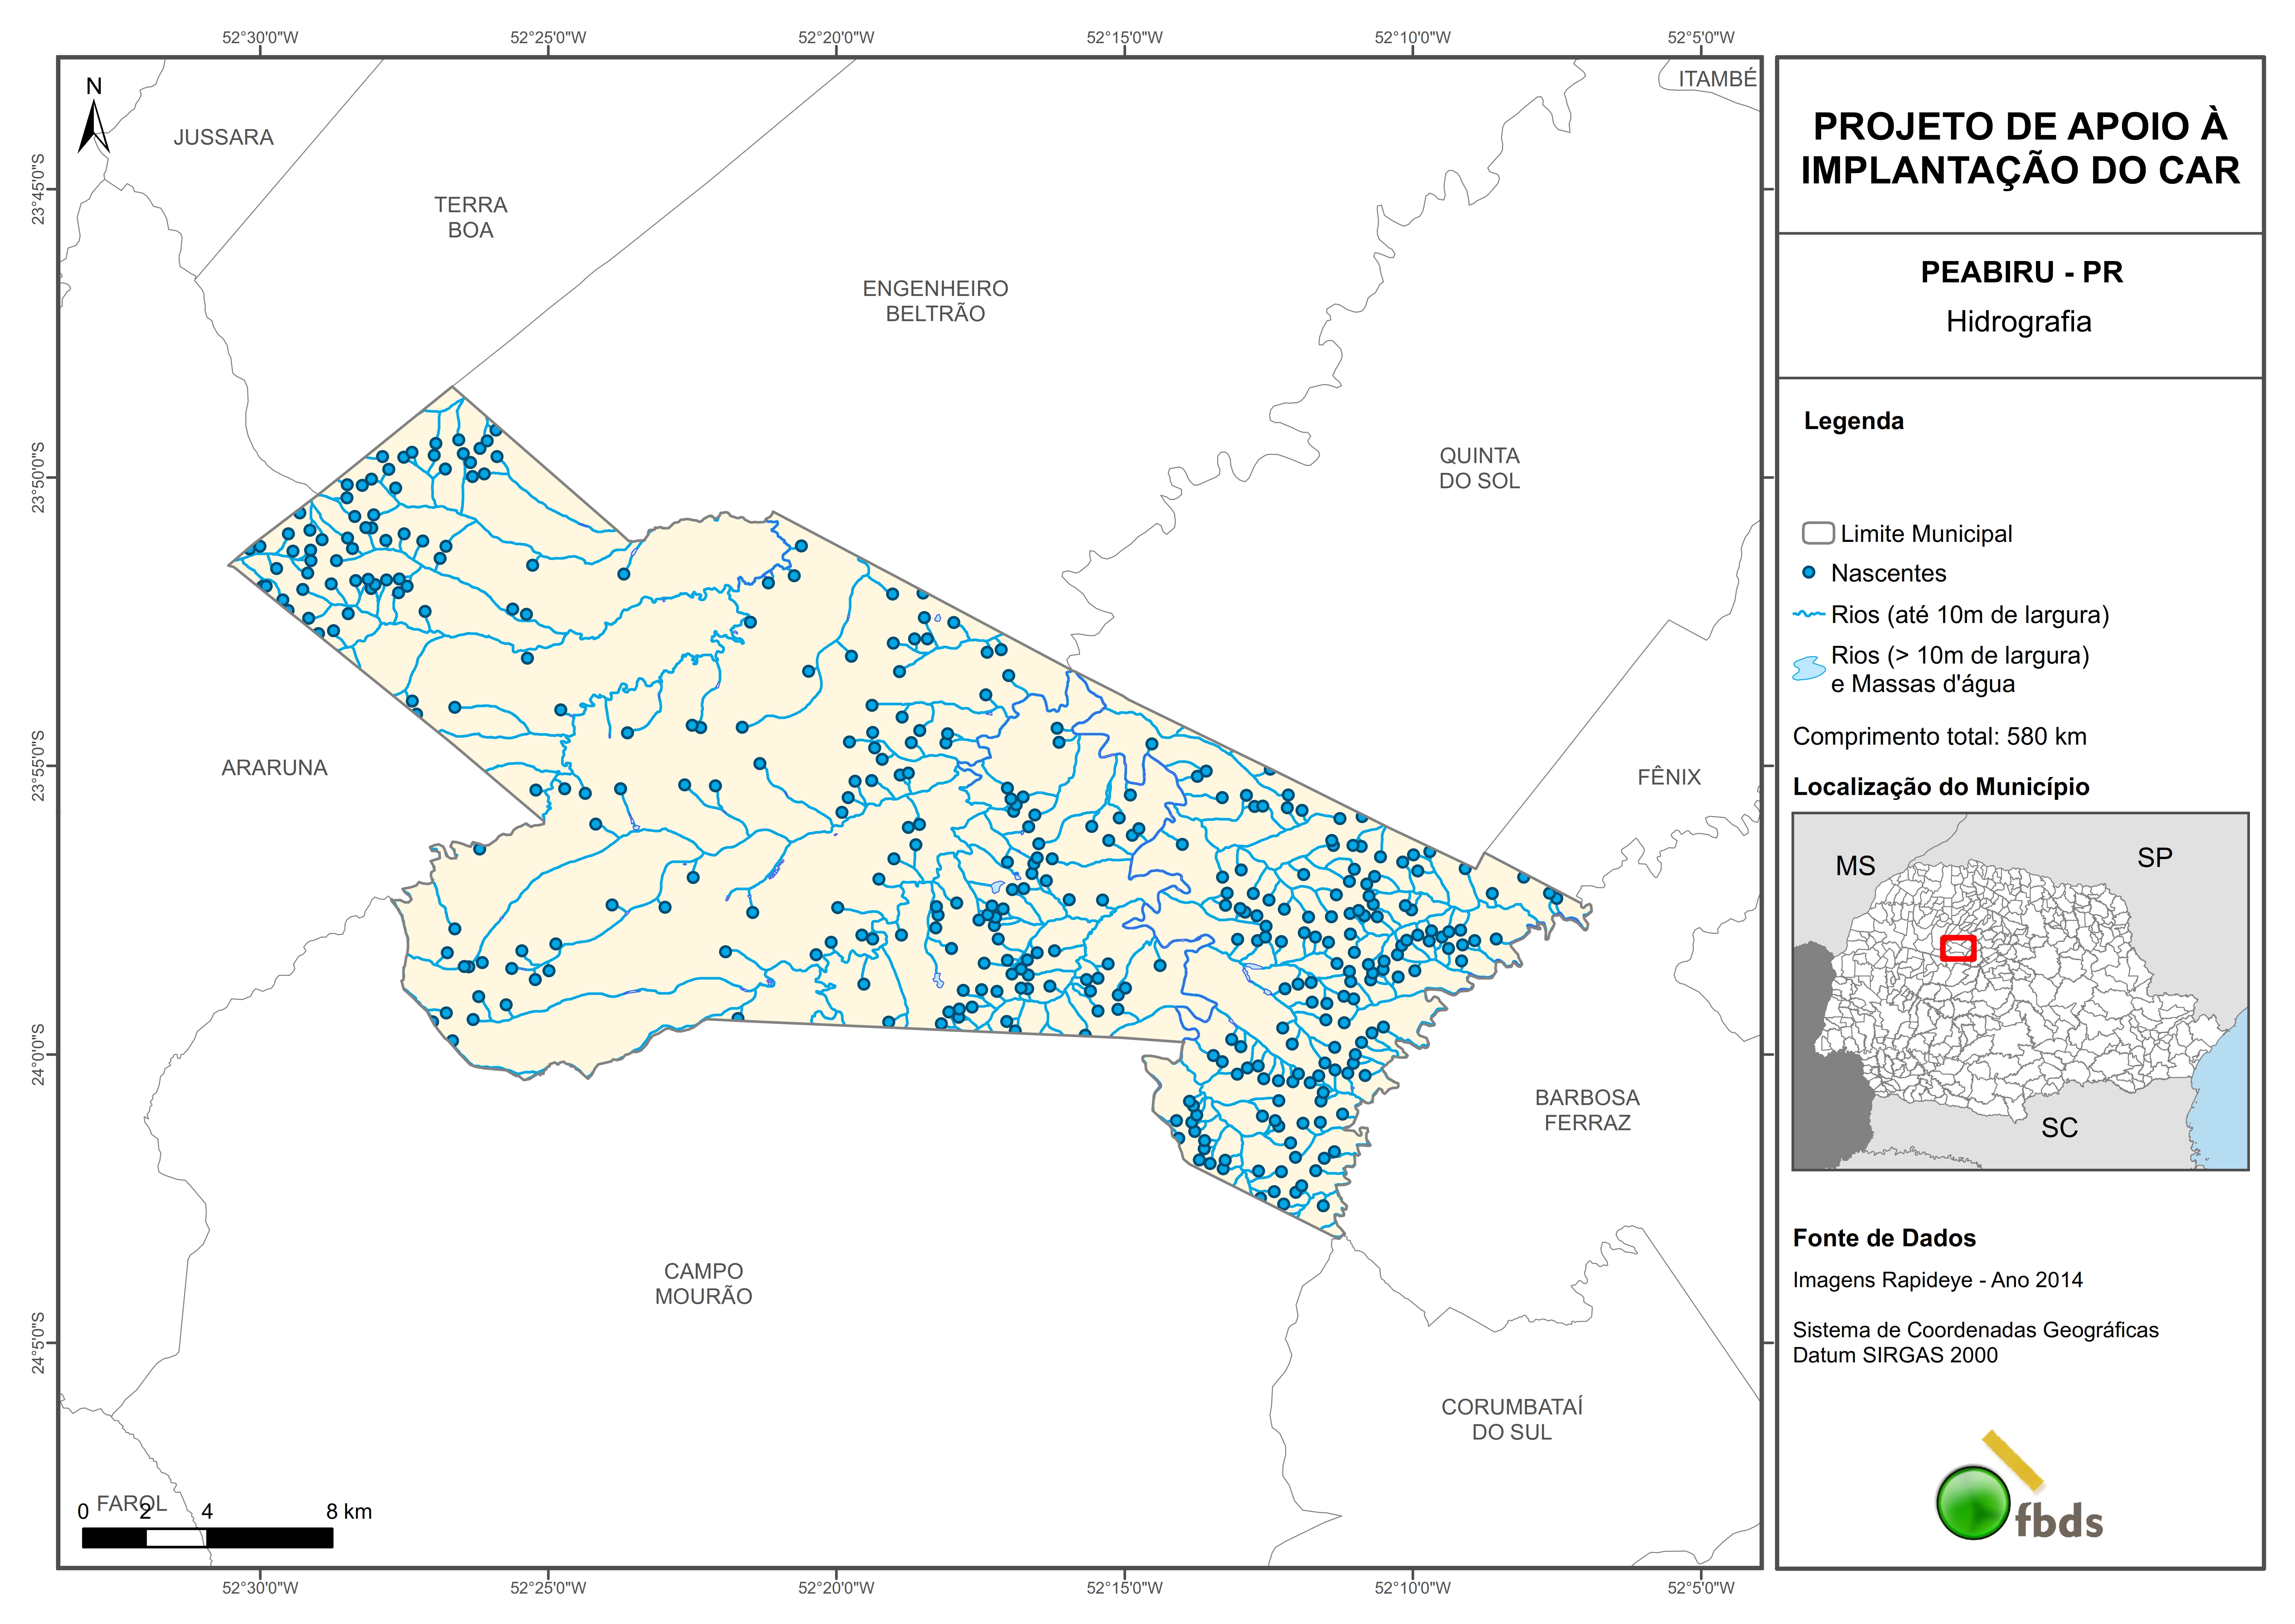Image resolution: width=2295 pixels, height=1624 pixels.
Task: Click the narrow rivers legend line symbol
Action: pyautogui.click(x=1809, y=614)
